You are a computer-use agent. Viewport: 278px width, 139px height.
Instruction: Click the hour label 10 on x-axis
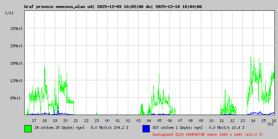pyautogui.click(x=211, y=121)
